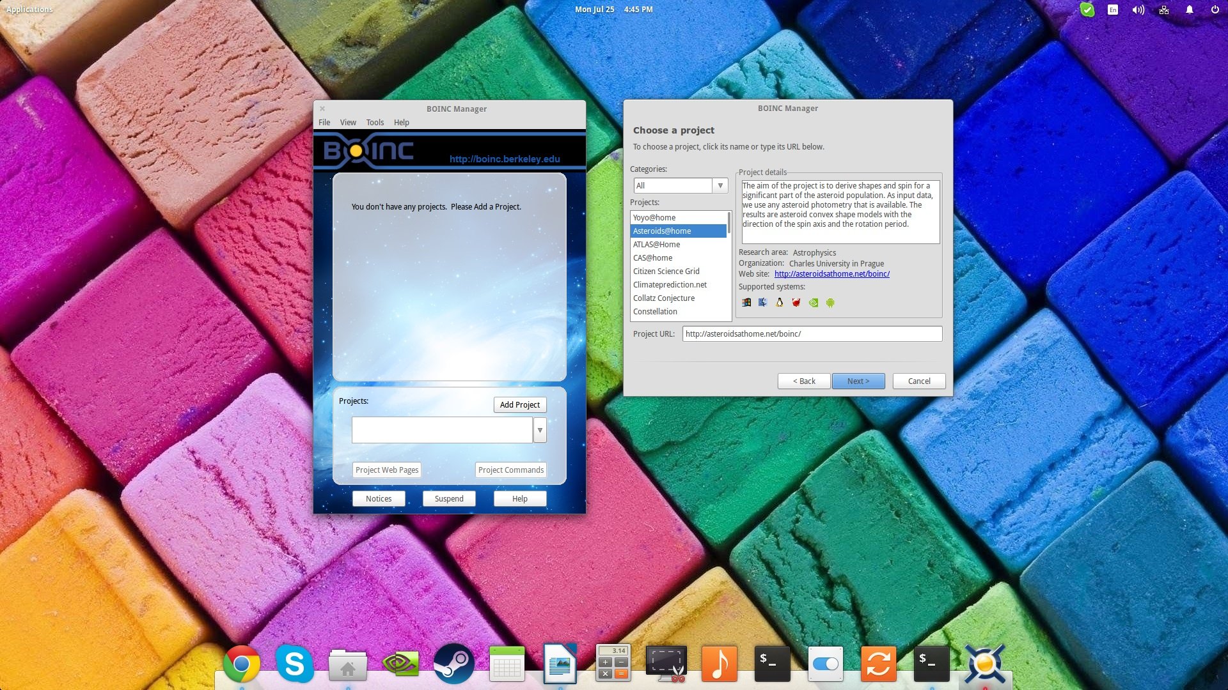The height and width of the screenshot is (690, 1228).
Task: Click the Linux penguin supported-system icon
Action: coord(779,303)
